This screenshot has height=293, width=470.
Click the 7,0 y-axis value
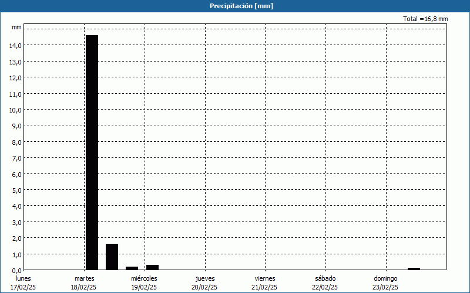tap(17, 158)
